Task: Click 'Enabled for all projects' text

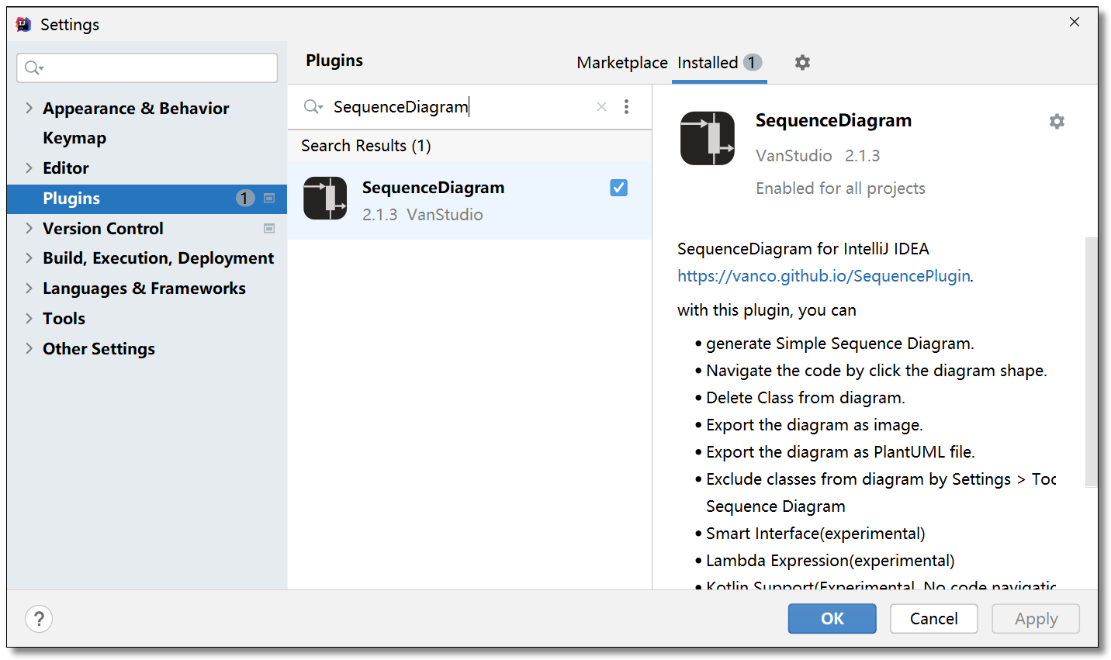Action: (840, 188)
